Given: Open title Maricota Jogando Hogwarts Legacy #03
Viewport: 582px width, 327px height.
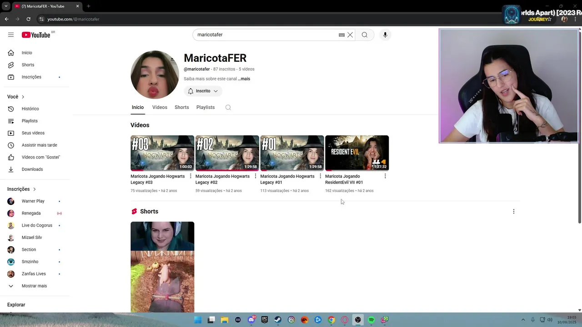Looking at the screenshot, I should pyautogui.click(x=157, y=179).
